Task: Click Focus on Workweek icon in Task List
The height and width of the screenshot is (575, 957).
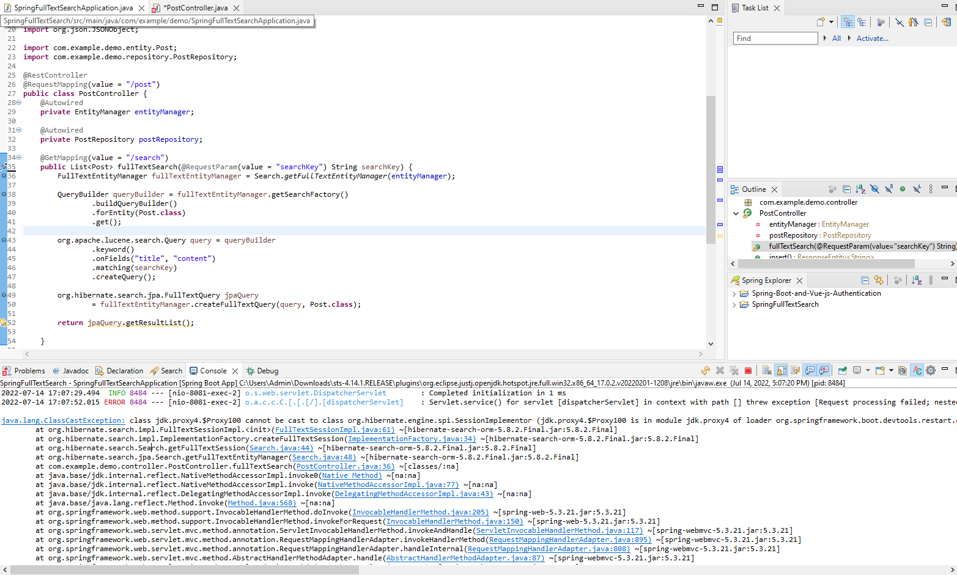Action: (881, 22)
